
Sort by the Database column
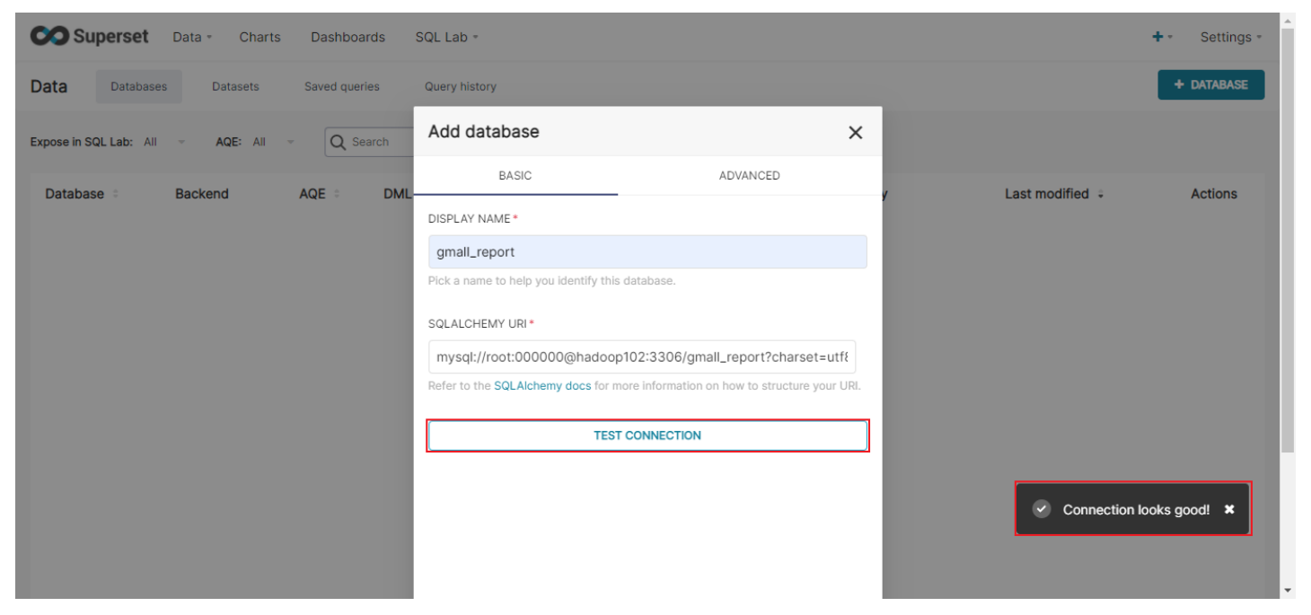(x=82, y=194)
